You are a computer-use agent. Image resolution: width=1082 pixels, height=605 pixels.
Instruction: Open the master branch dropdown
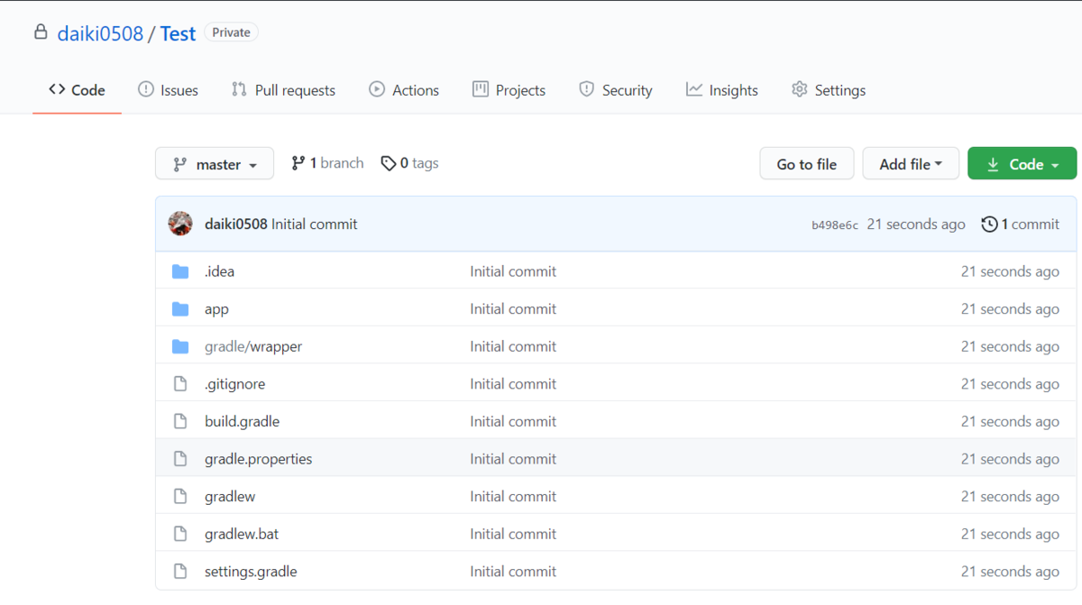pyautogui.click(x=215, y=163)
